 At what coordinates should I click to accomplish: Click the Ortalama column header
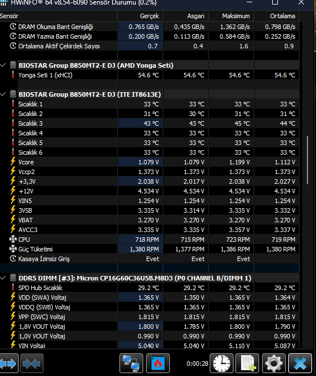(x=277, y=16)
